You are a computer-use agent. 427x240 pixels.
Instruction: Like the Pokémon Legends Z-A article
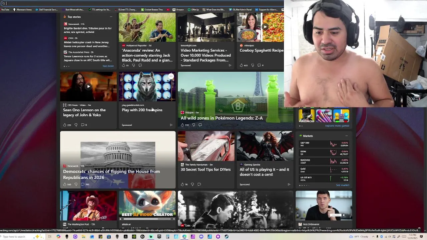182,125
